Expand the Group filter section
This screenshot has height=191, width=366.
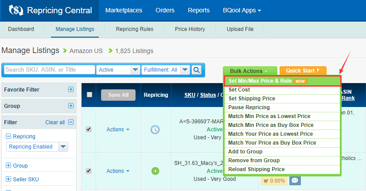click(8, 165)
